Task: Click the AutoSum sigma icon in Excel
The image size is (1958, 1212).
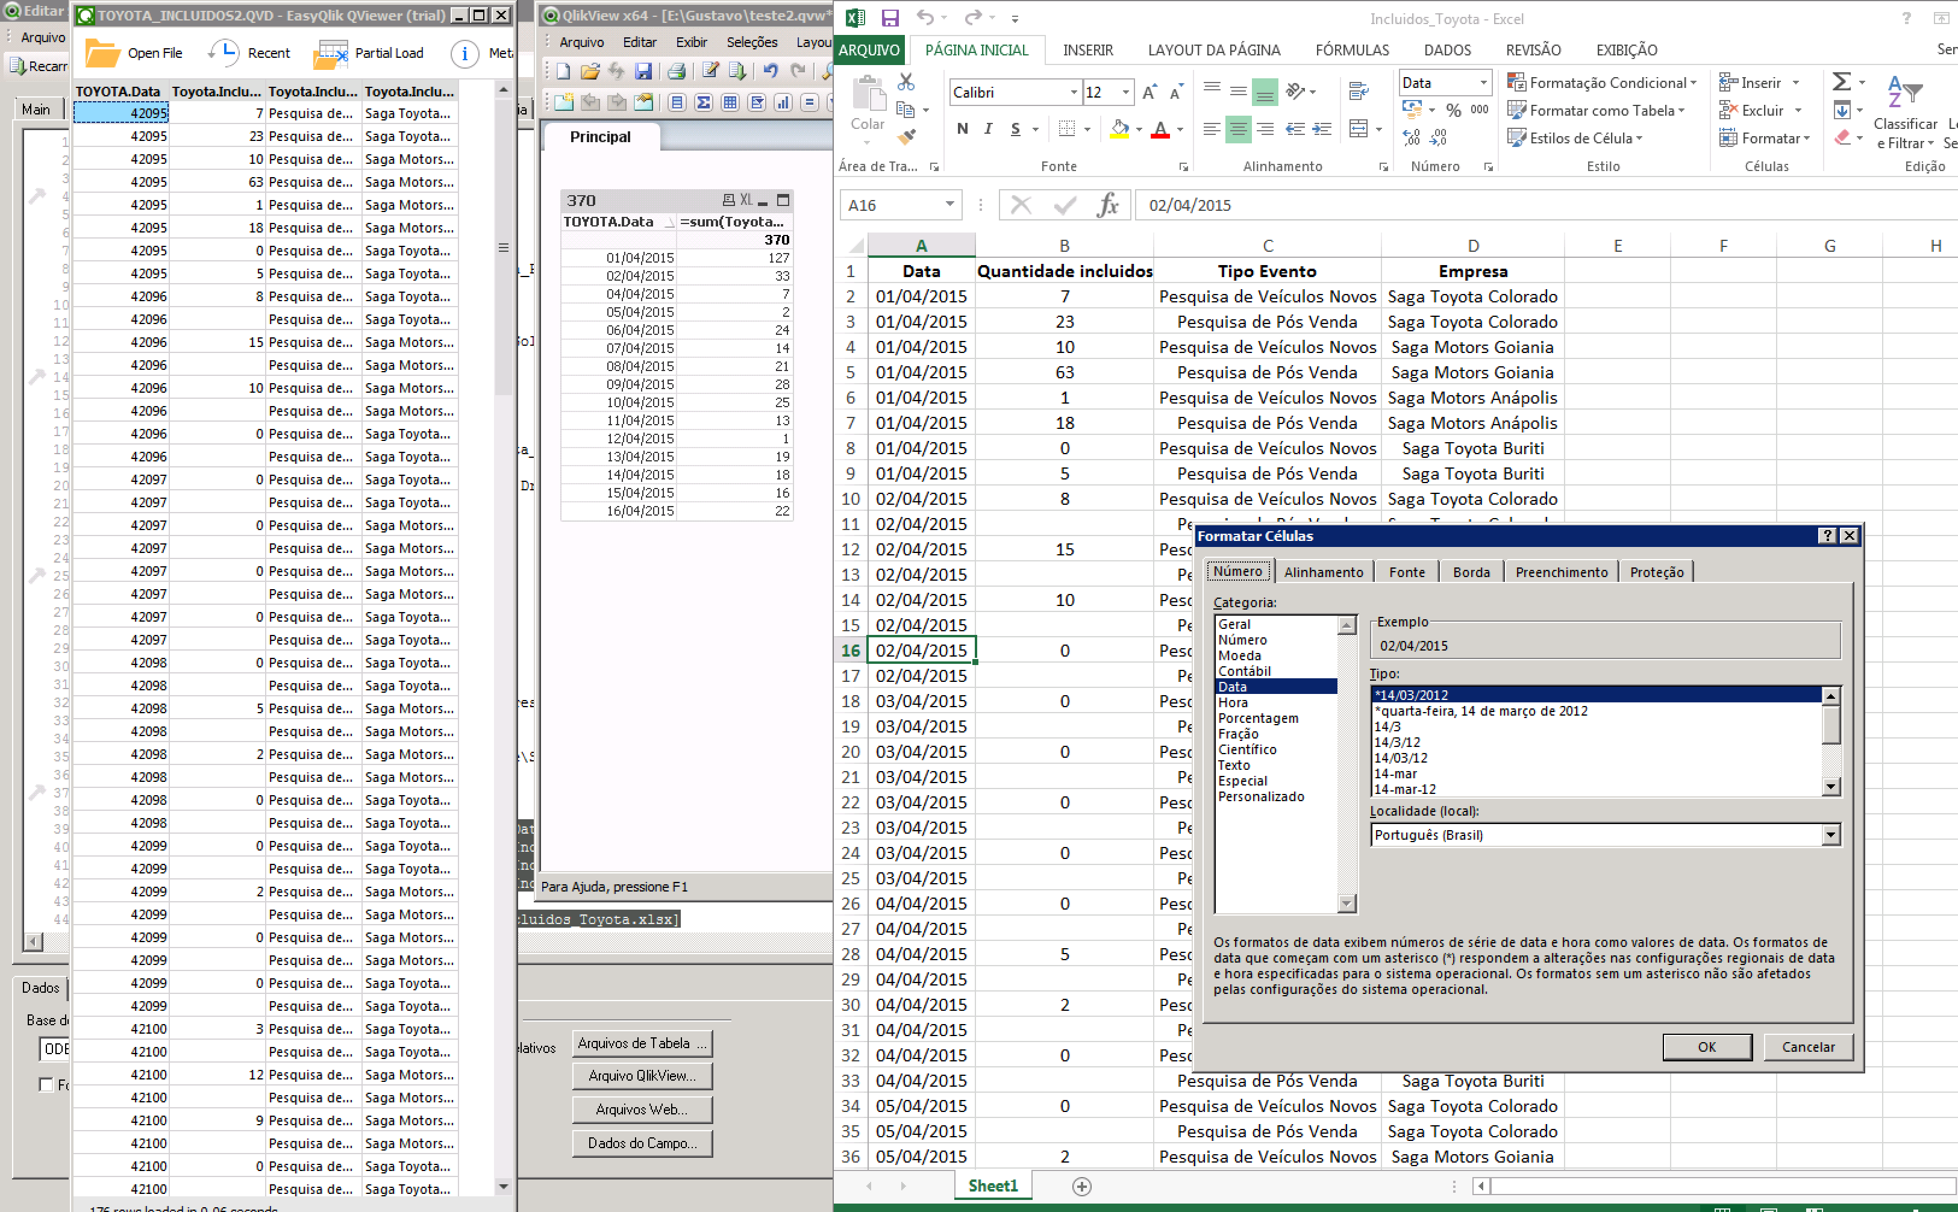Action: coord(1841,82)
